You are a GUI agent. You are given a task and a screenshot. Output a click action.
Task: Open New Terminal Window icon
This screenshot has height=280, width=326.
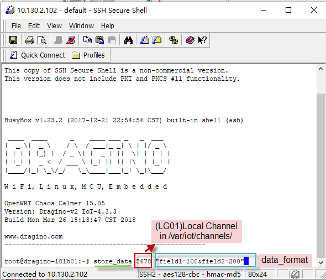[x=145, y=40]
